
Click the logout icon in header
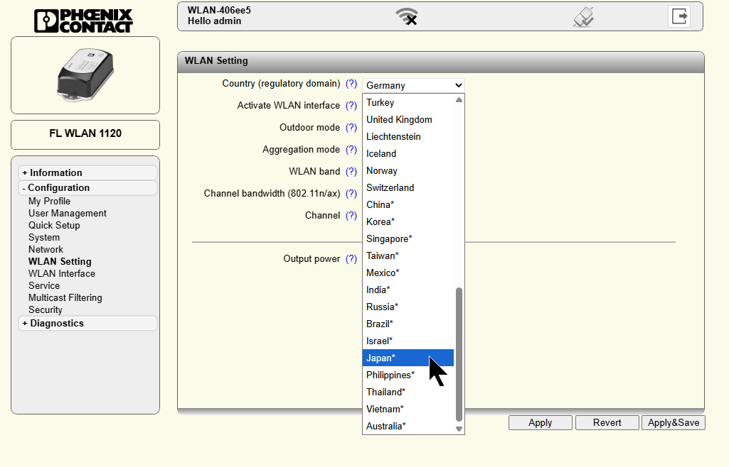tap(679, 16)
